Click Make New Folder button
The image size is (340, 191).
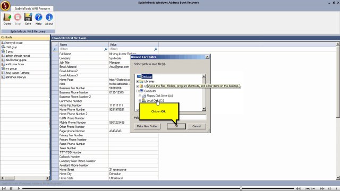(147, 126)
